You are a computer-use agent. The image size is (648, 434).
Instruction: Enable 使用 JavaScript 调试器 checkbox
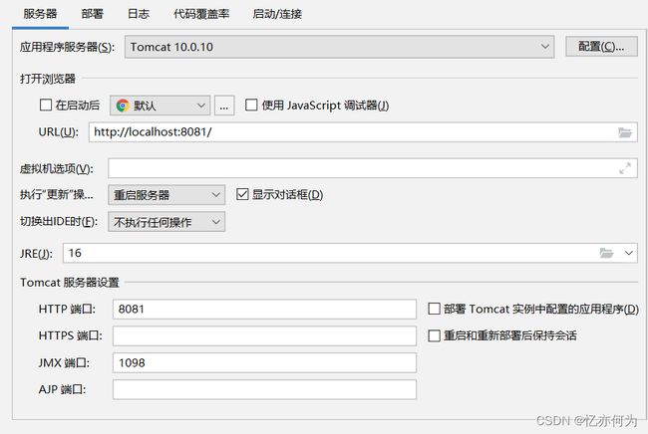251,105
